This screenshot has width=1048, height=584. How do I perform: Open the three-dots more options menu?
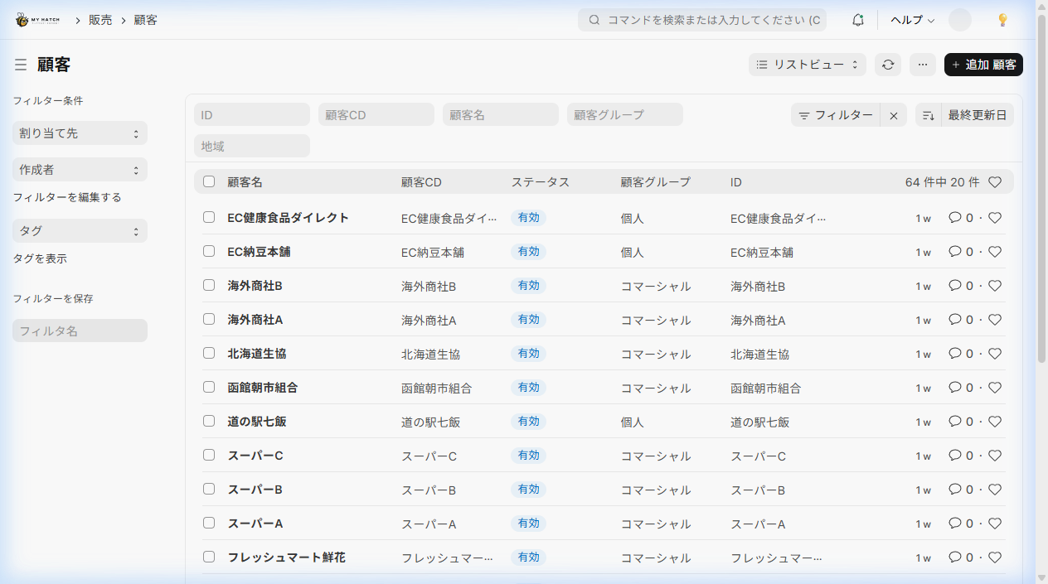923,65
